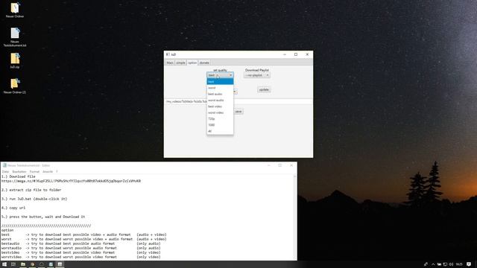Click the Editor vertical scrollbar

pyautogui.click(x=294, y=217)
